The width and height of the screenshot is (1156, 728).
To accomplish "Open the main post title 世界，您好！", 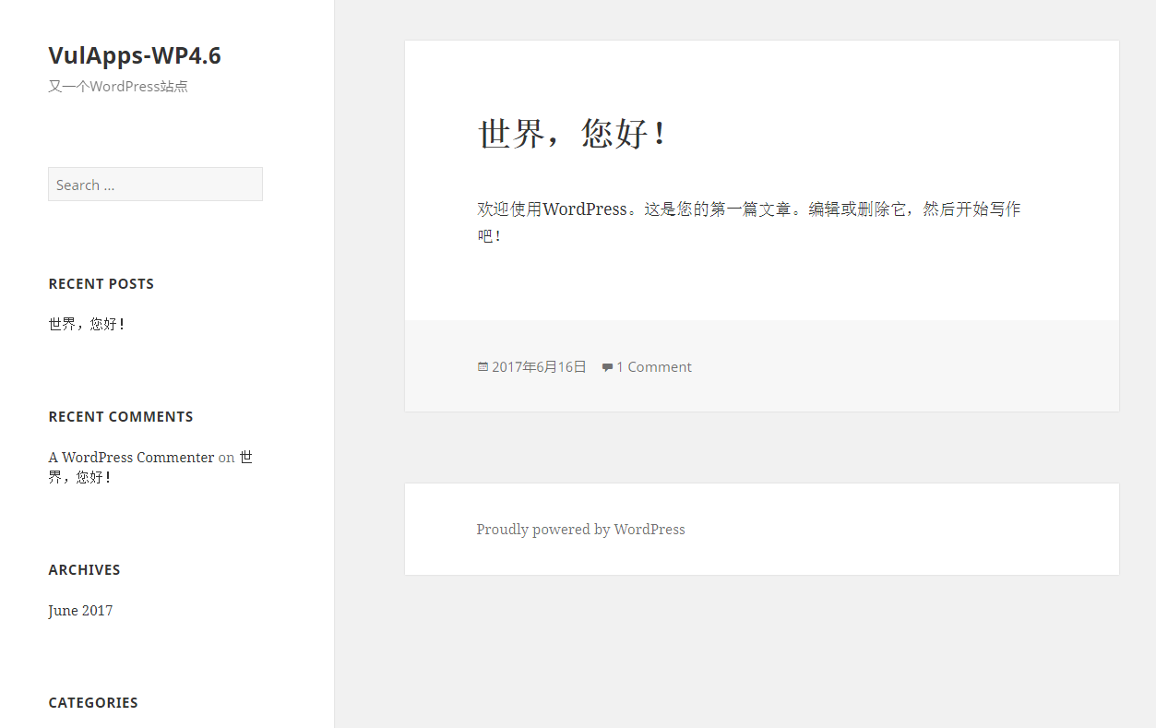I will point(572,134).
